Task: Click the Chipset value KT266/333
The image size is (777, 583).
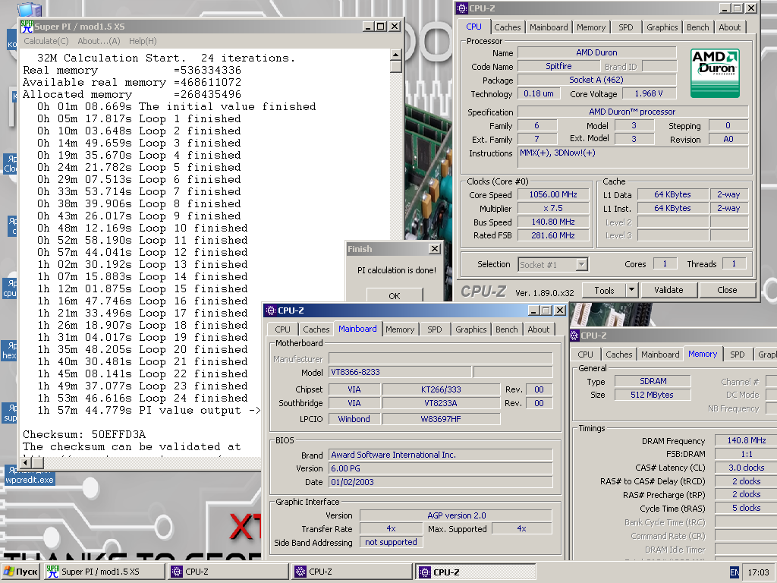Action: pos(441,389)
